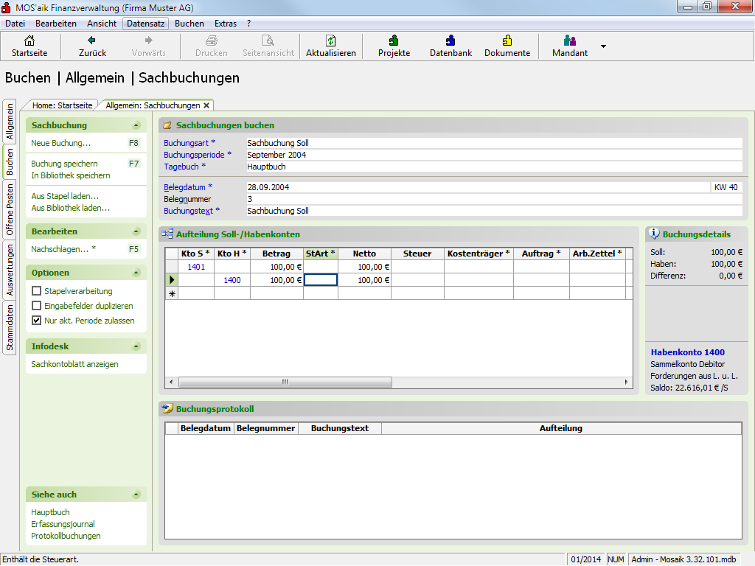This screenshot has height=566, width=755.
Task: Open Sachkontoblatt anzeigen link
Action: [x=74, y=364]
